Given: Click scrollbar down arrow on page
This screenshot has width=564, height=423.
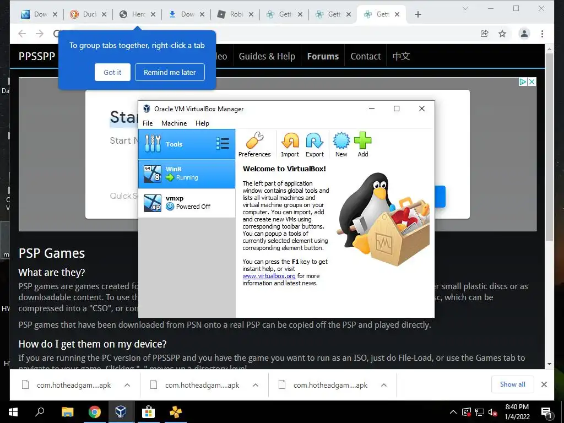Looking at the screenshot, I should pyautogui.click(x=549, y=364).
